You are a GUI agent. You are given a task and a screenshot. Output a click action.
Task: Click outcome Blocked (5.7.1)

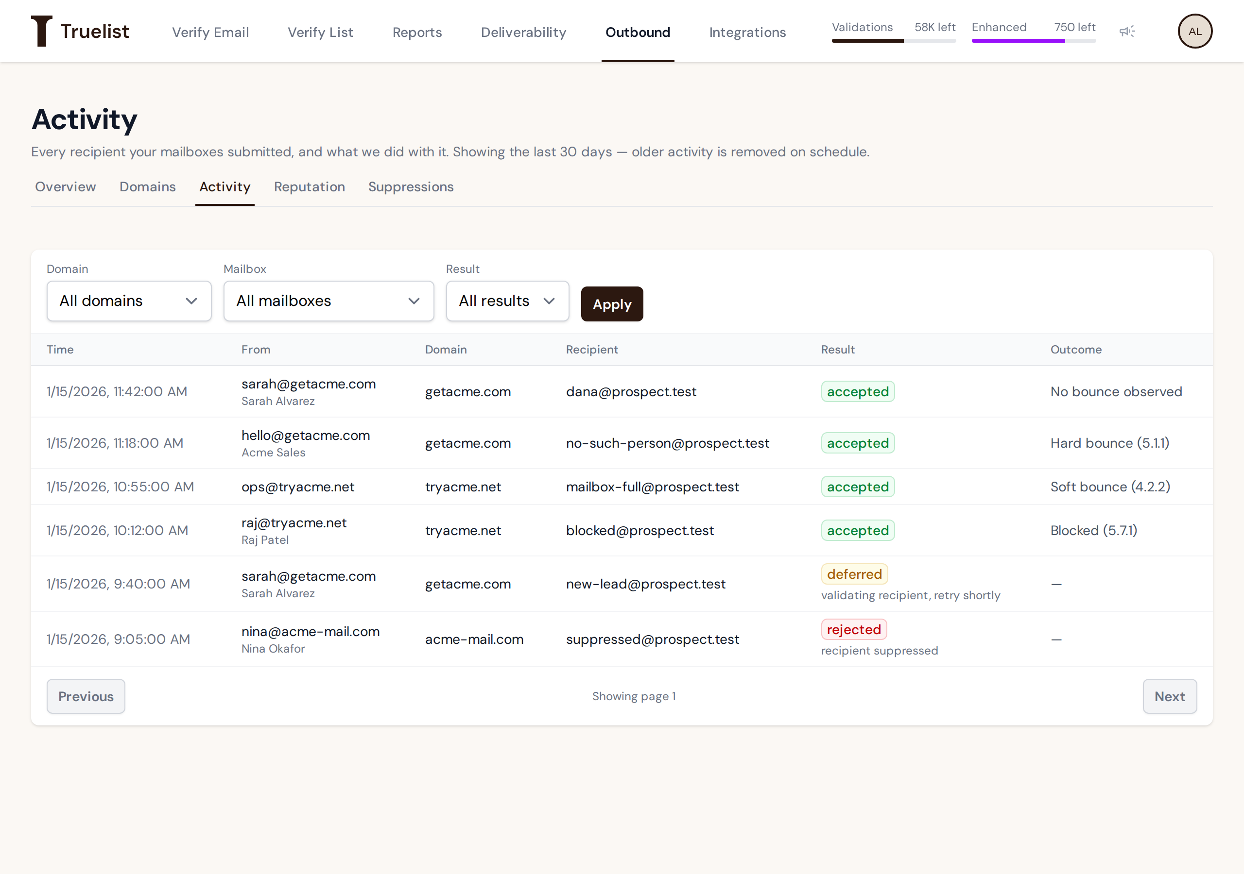(x=1093, y=530)
